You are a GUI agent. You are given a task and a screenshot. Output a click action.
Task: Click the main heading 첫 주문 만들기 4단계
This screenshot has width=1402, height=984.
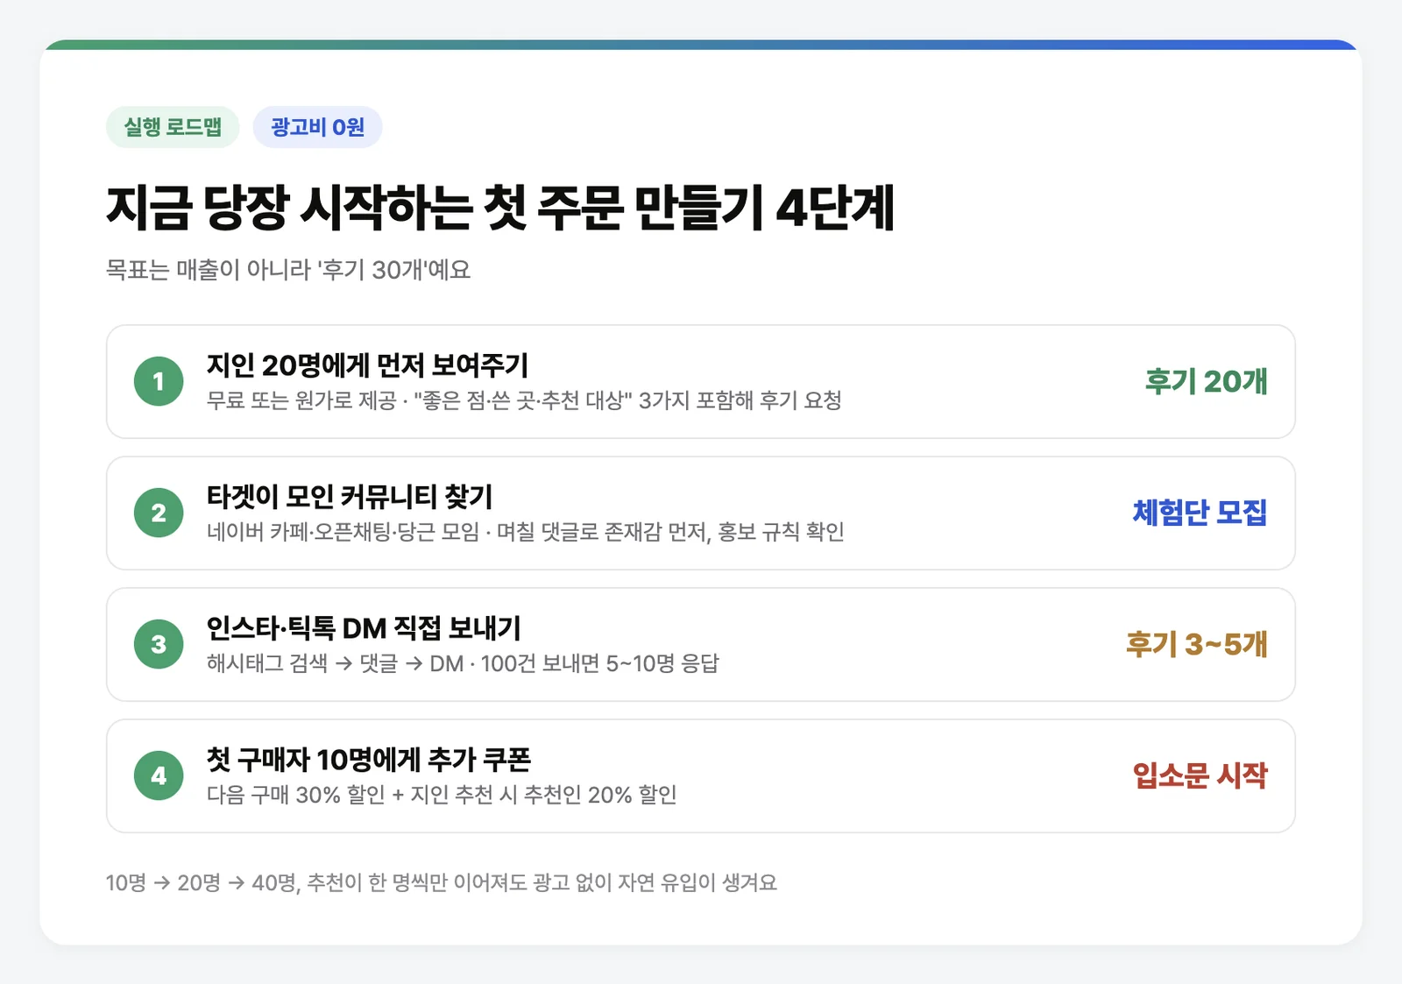click(500, 208)
